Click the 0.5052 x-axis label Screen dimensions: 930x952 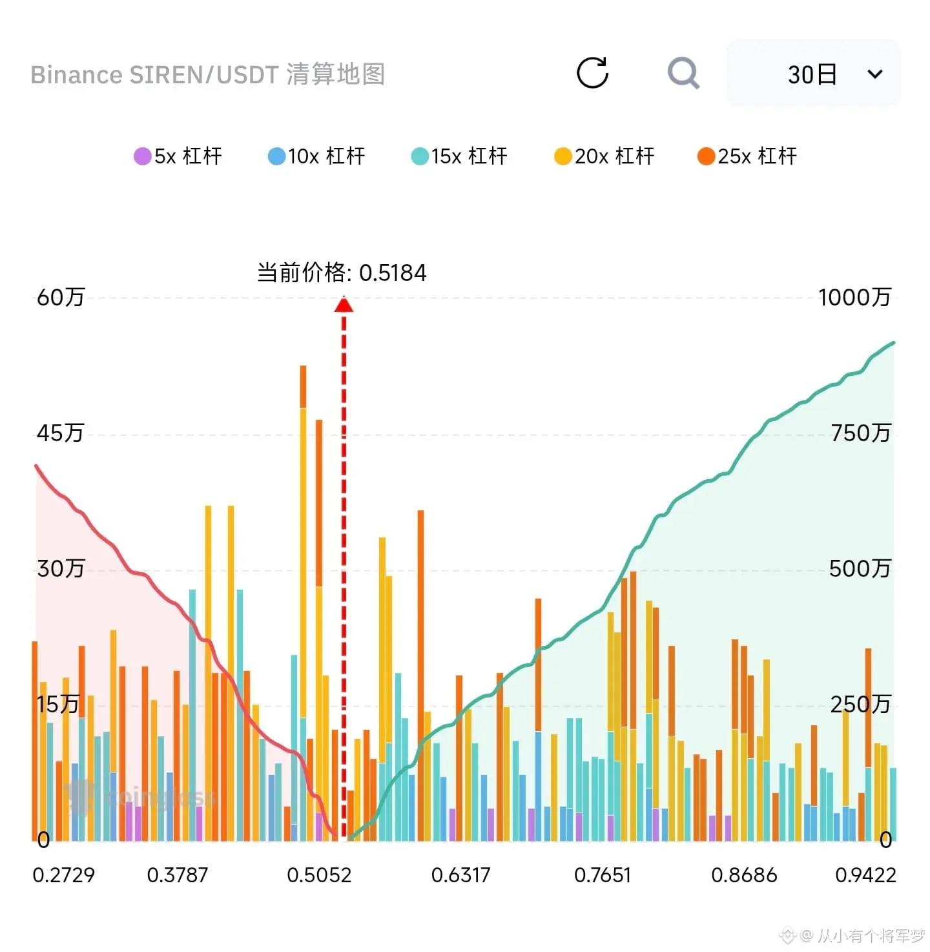[319, 875]
